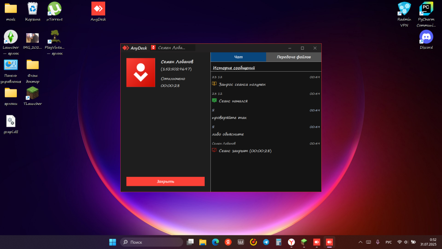
Task: Switch to the active AnyDesk taskbar window
Action: point(329,242)
